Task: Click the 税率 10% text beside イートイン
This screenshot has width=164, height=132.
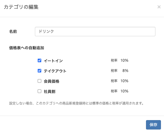Action: click(120, 60)
